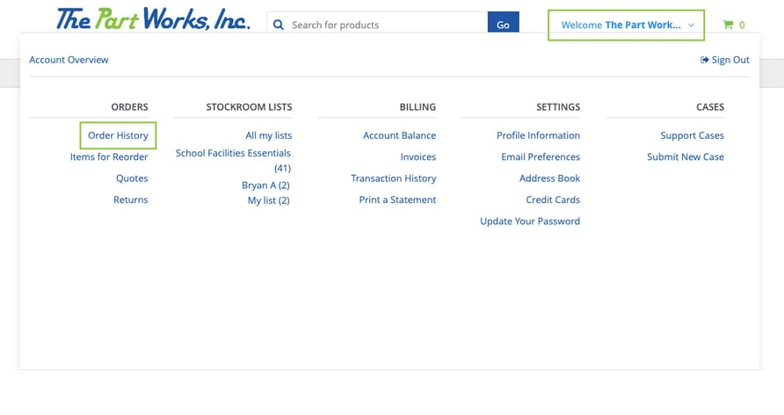Select Update Your Password

pos(530,221)
